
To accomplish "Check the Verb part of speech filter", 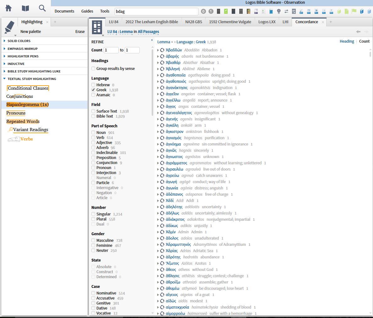I will click(93, 138).
